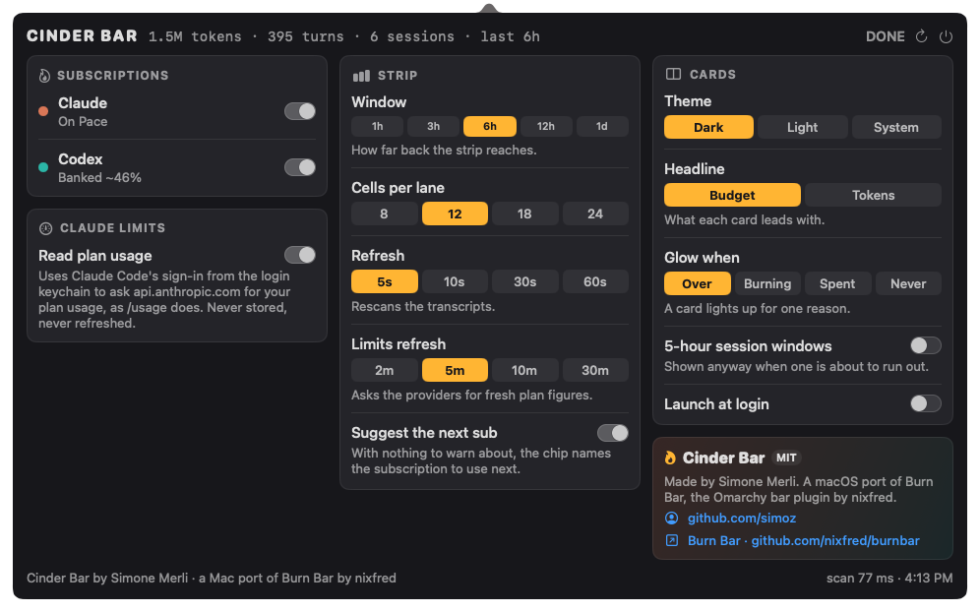Image resolution: width=980 pixels, height=612 pixels.
Task: Click the Cinder Bar flame logo
Action: [x=671, y=458]
